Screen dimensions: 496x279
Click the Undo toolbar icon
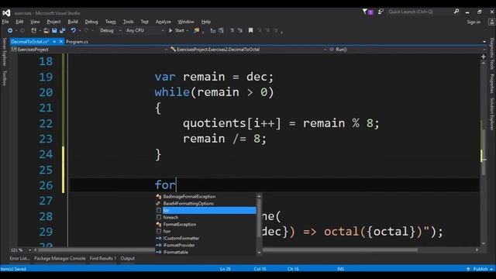tap(73, 31)
